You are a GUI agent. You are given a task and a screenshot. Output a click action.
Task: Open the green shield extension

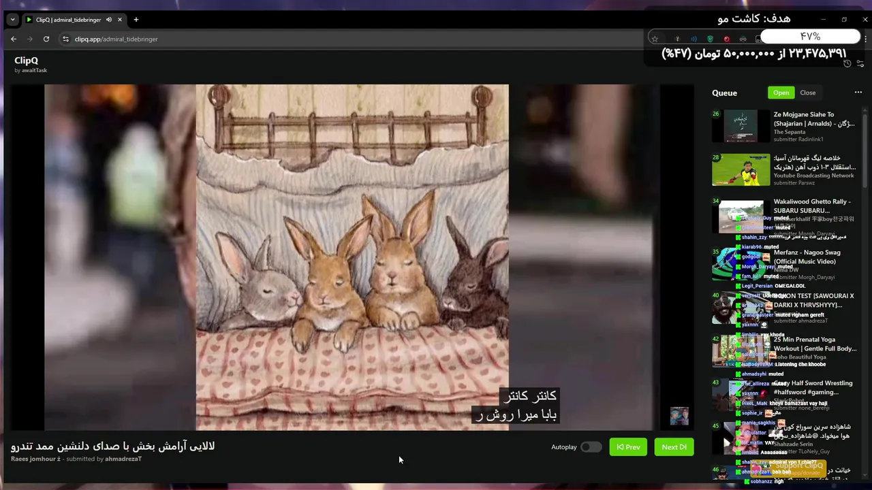tap(710, 39)
